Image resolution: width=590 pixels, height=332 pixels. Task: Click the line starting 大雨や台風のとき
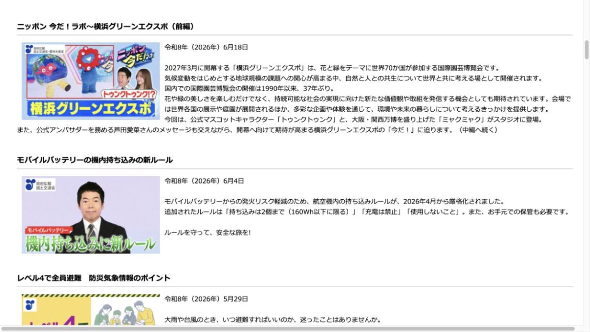click(x=273, y=320)
